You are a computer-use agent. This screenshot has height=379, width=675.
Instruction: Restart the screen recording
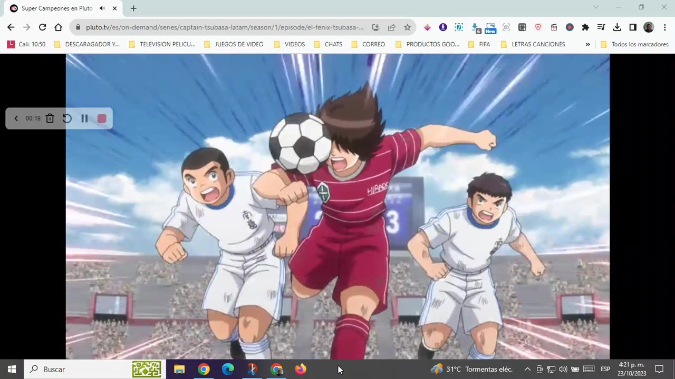tap(67, 118)
